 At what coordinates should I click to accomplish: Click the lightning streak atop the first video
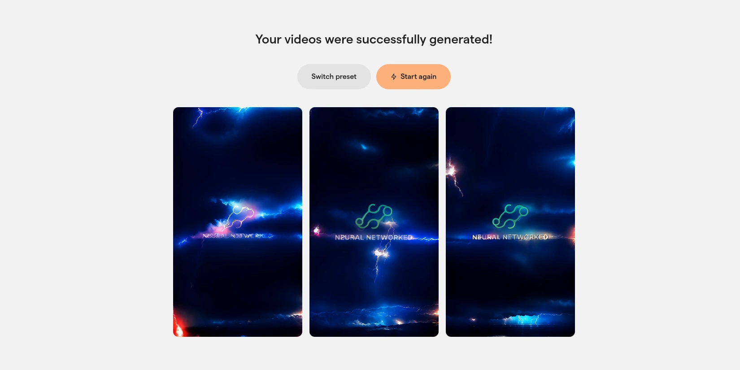[198, 118]
